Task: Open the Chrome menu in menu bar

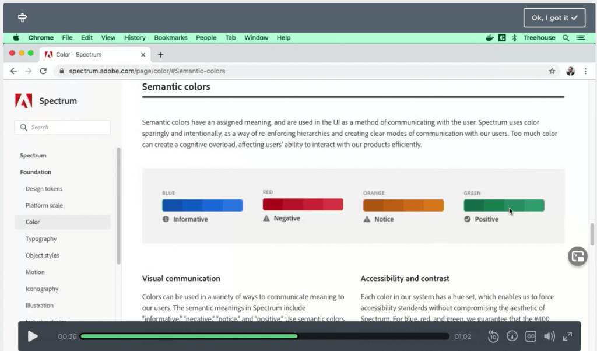Action: (x=41, y=38)
